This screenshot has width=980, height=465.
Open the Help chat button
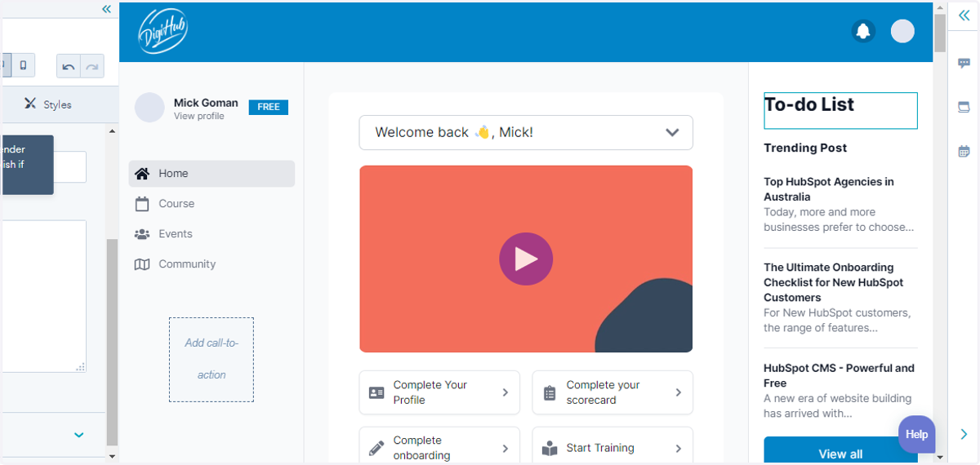click(916, 434)
